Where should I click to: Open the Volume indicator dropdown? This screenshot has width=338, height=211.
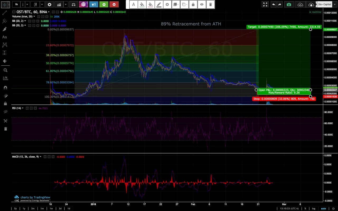point(34,17)
